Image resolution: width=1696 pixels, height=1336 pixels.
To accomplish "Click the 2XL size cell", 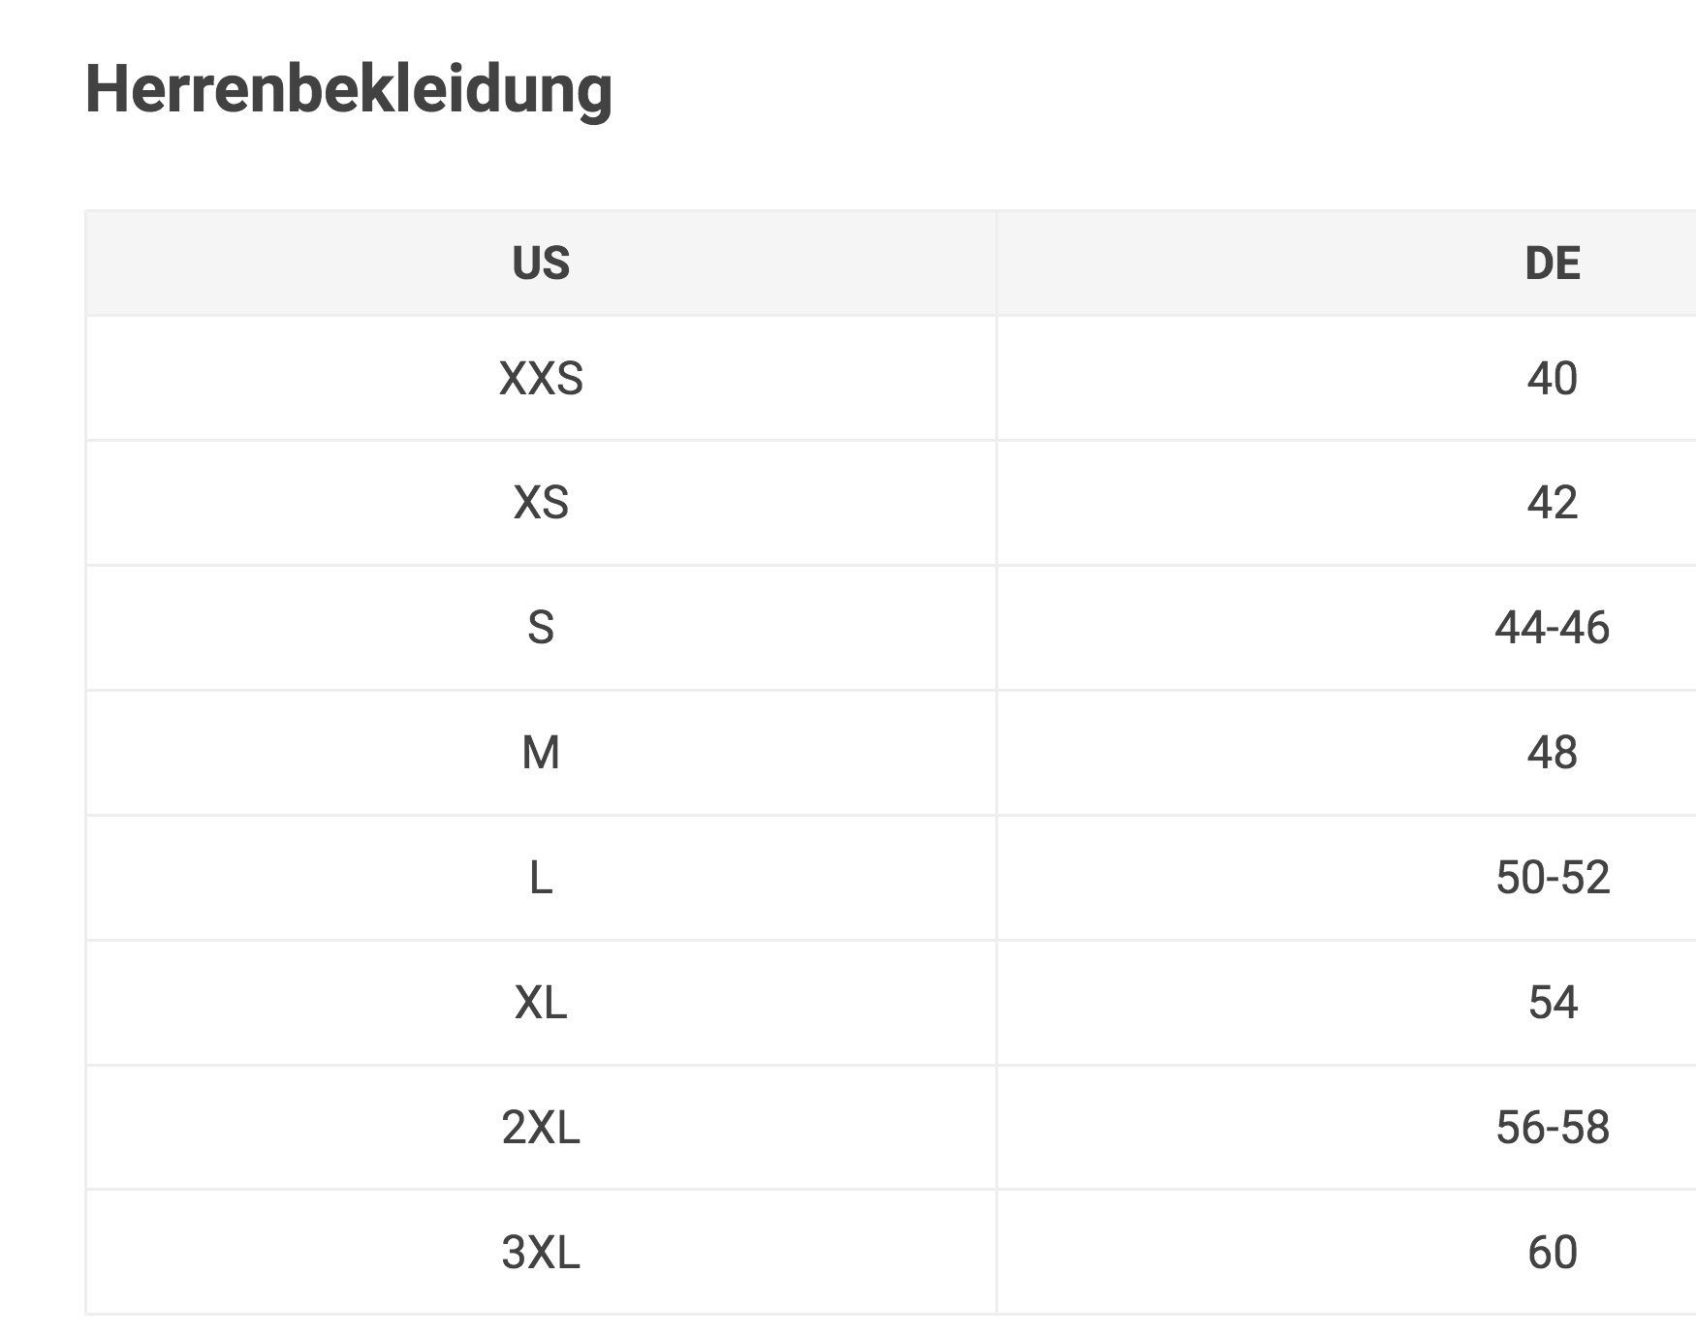I will [541, 1128].
